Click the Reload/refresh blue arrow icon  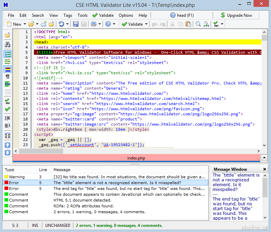point(61,24)
